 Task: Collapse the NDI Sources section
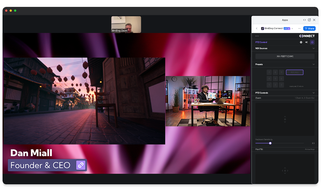pyautogui.click(x=313, y=48)
